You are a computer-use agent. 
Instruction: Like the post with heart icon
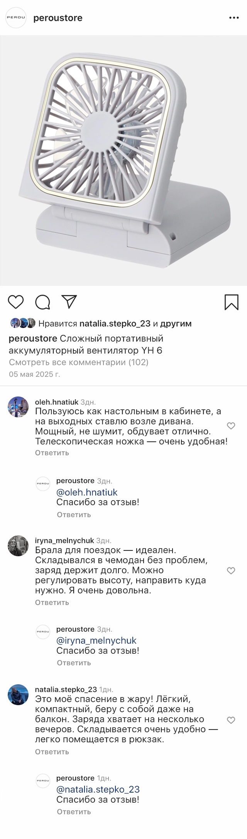16,302
